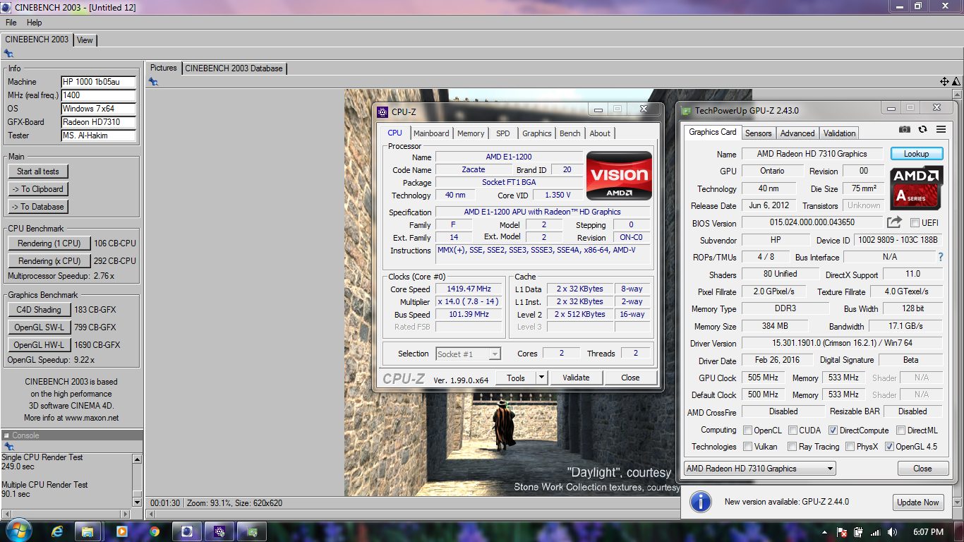Viewport: 964px width, 542px height.
Task: Click the Update Now button
Action: tap(917, 502)
